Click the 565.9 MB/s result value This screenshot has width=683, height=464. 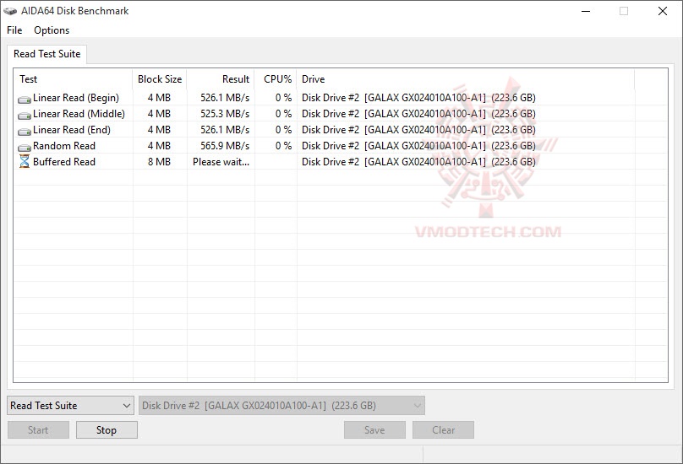[x=225, y=146]
